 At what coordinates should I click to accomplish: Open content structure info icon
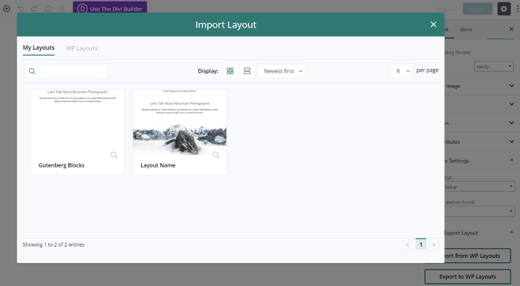click(x=48, y=9)
